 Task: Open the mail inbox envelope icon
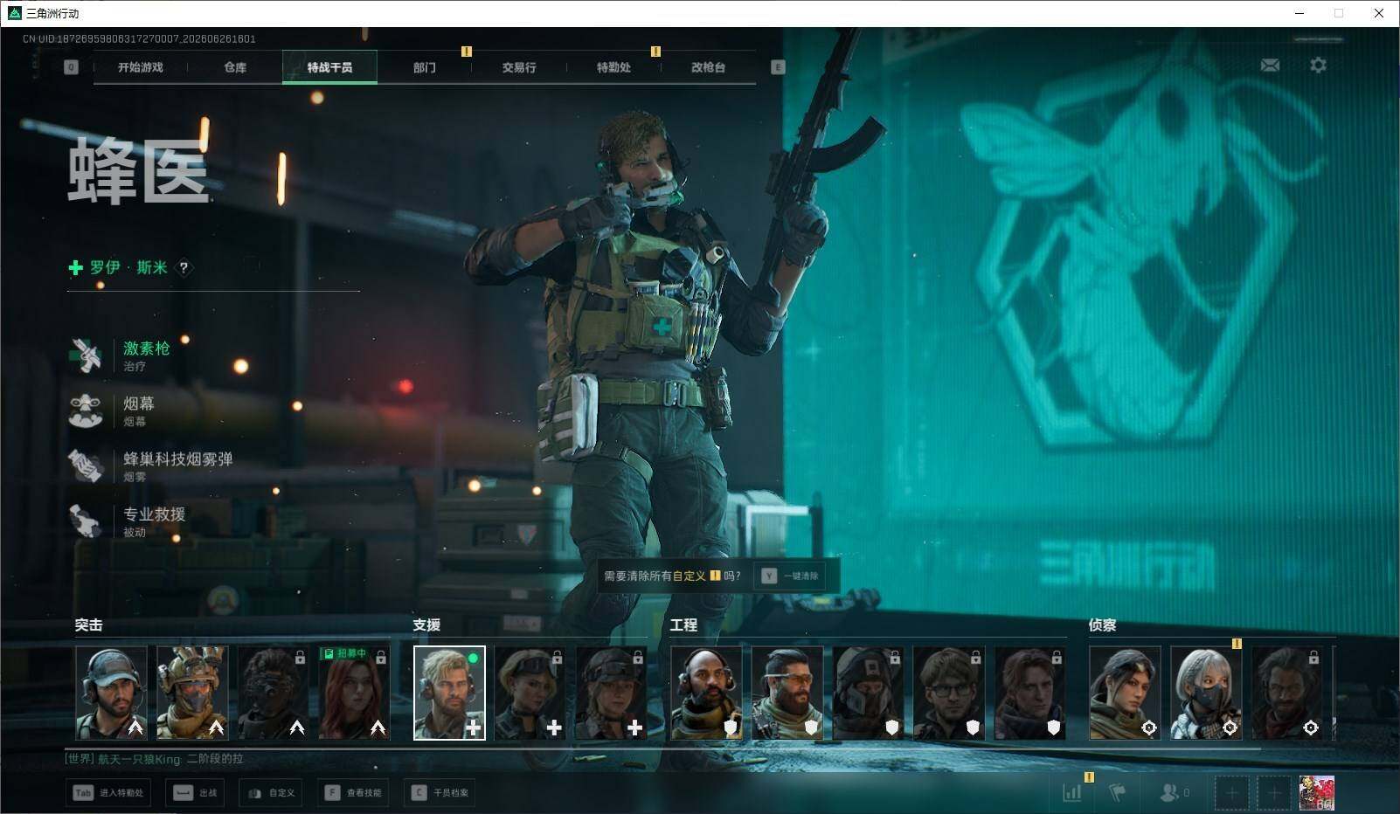tap(1270, 66)
